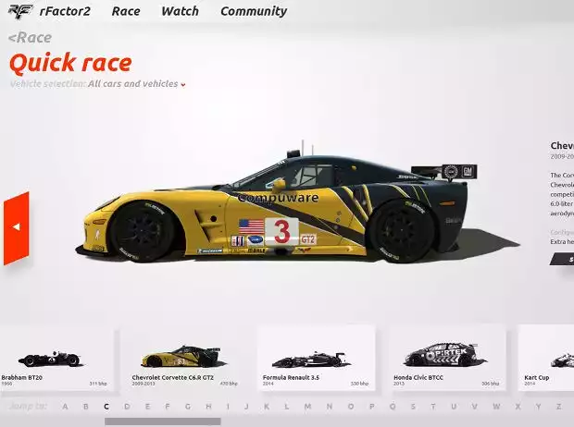Click the horizontal vehicle list scrollbar

click(x=163, y=421)
